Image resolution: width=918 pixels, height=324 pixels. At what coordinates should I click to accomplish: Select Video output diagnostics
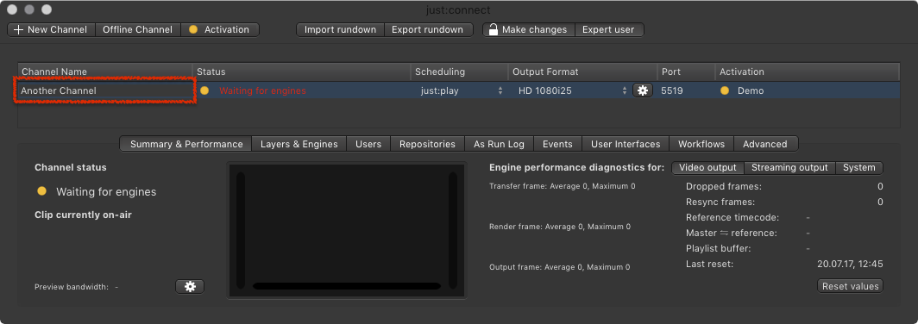pyautogui.click(x=707, y=168)
